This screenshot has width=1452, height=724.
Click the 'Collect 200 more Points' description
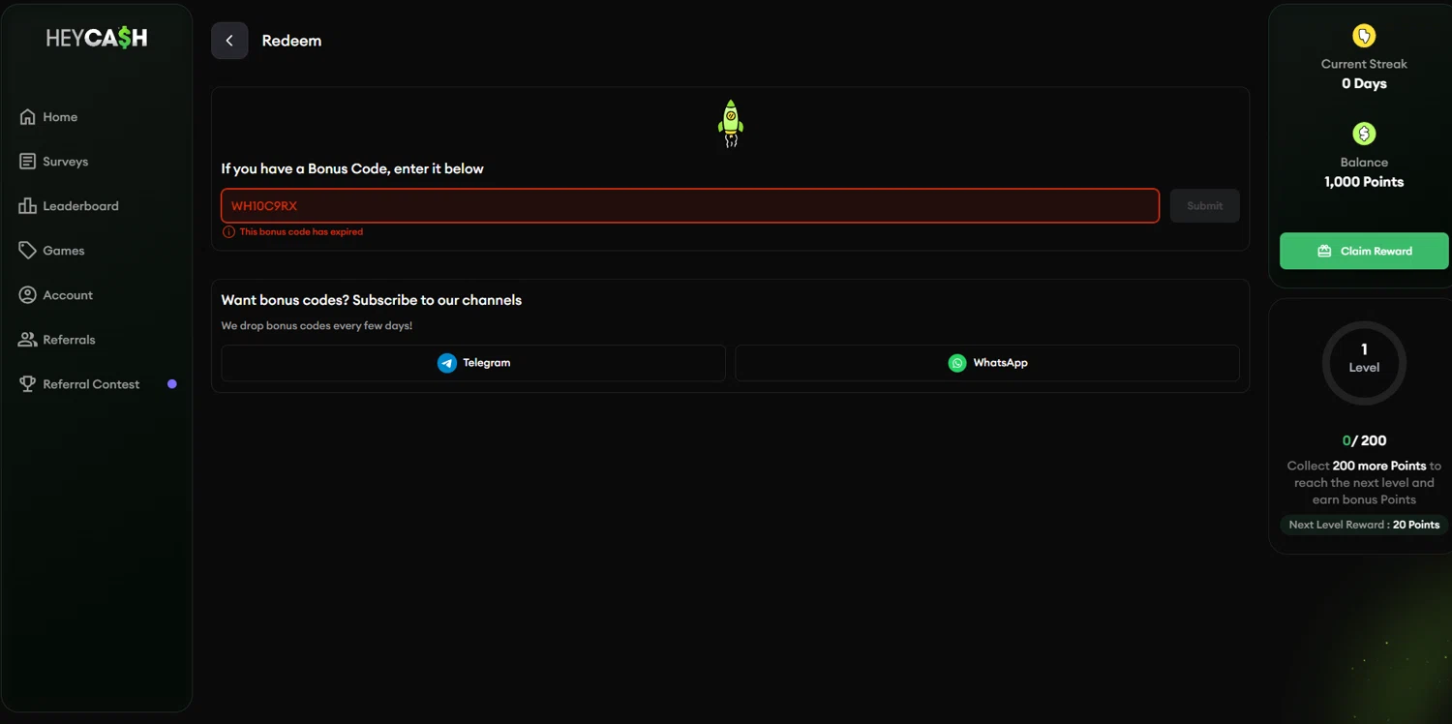1364,483
